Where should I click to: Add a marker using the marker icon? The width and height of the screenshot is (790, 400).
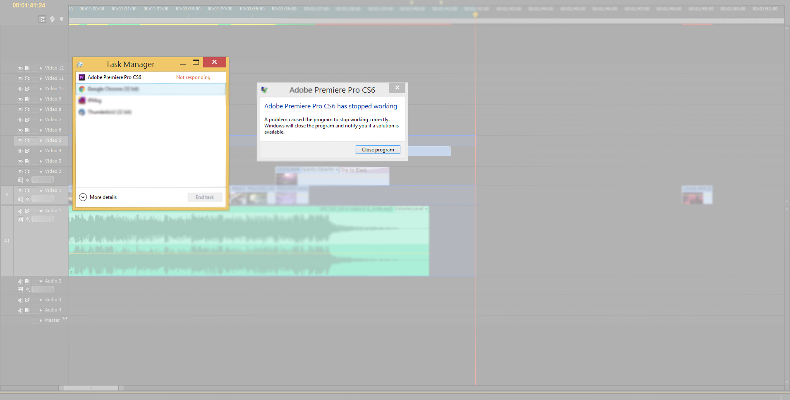tap(62, 19)
